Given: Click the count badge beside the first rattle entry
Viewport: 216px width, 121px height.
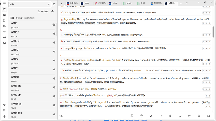Looking at the screenshot, I should [x=54, y=25].
